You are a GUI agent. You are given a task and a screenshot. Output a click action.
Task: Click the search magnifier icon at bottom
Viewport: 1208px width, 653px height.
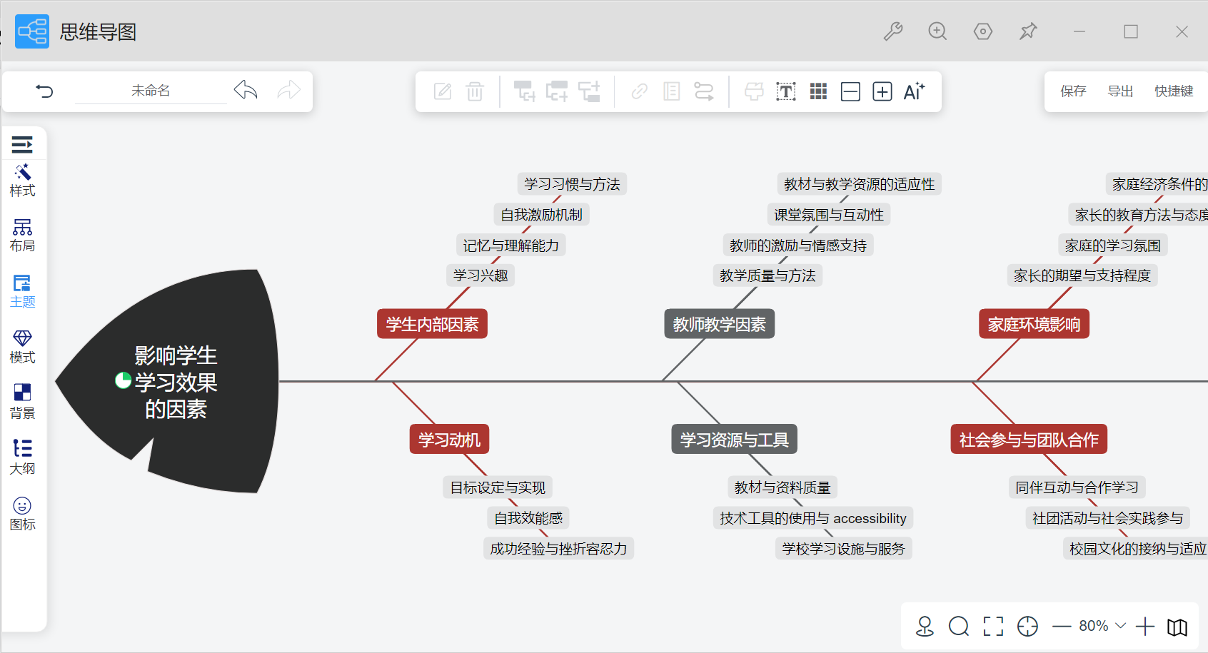(959, 627)
